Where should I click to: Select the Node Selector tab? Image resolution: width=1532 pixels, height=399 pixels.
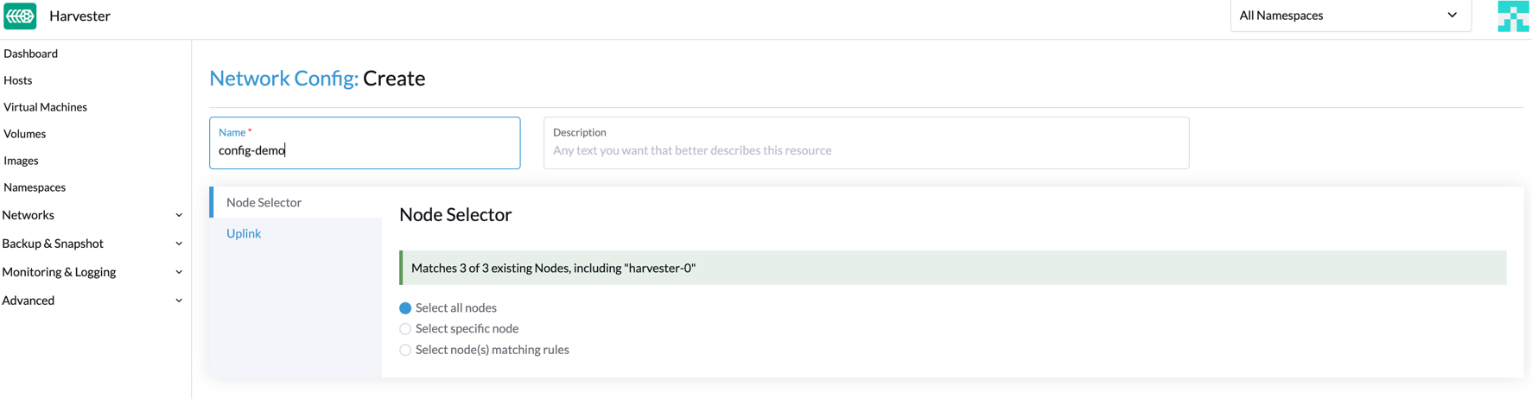coord(264,202)
